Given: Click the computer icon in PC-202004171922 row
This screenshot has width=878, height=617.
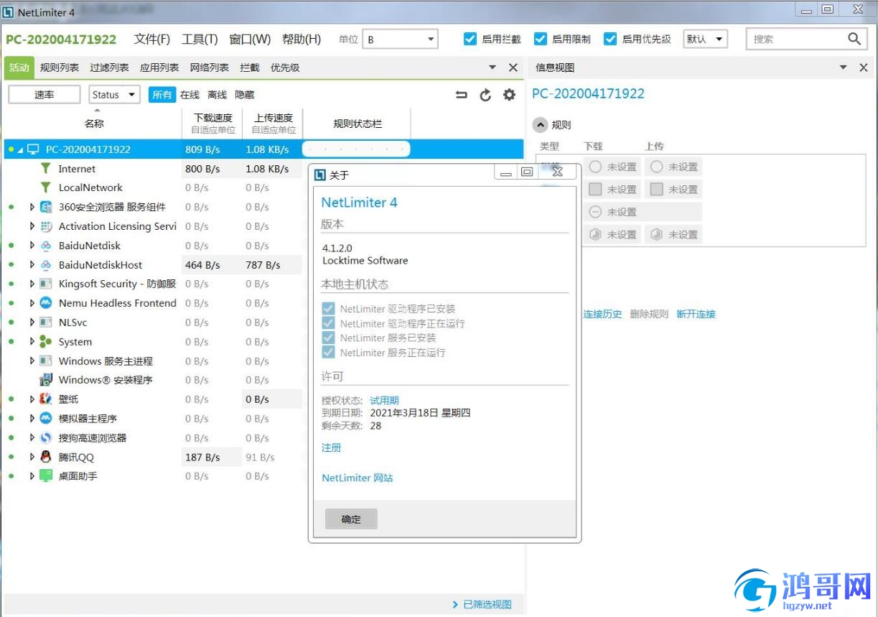Looking at the screenshot, I should [33, 149].
